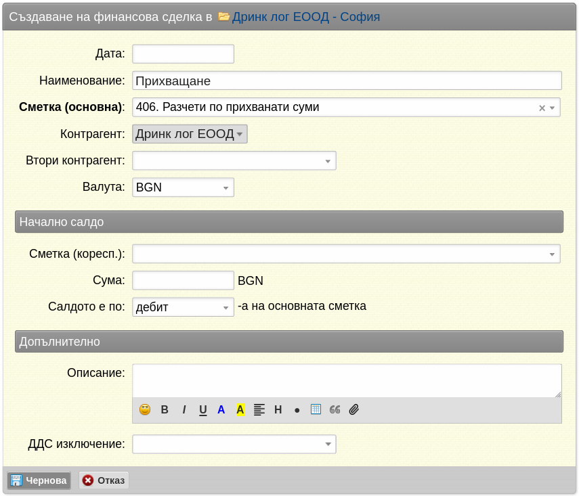Apply underline formatting in description toolbar
Viewport: 579px width, 496px height.
(x=202, y=409)
